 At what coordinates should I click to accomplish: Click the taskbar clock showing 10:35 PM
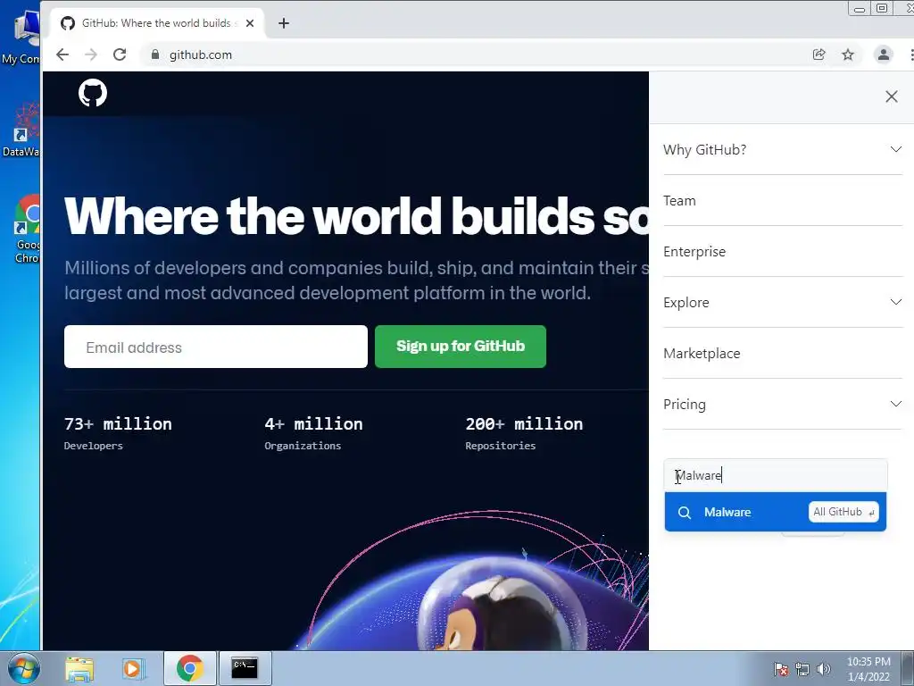pyautogui.click(x=868, y=669)
